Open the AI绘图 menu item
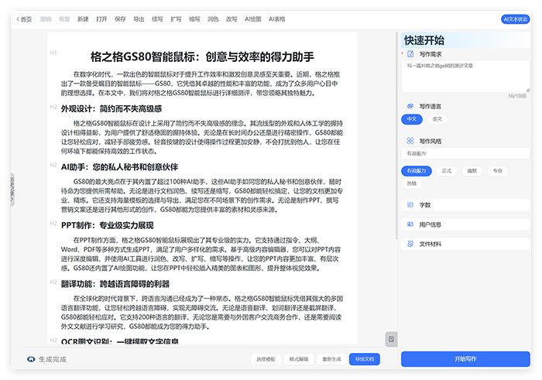Image resolution: width=542 pixels, height=380 pixels. (x=252, y=19)
